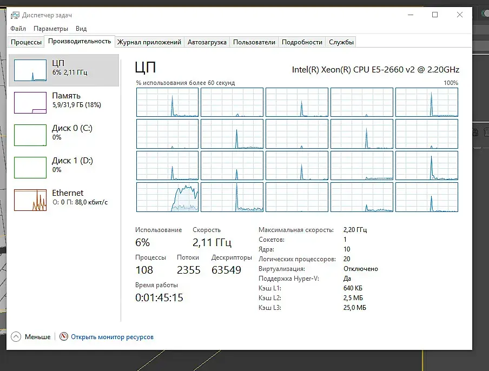
Task: Maximize the Диспетчер задач window
Action: tap(435, 15)
